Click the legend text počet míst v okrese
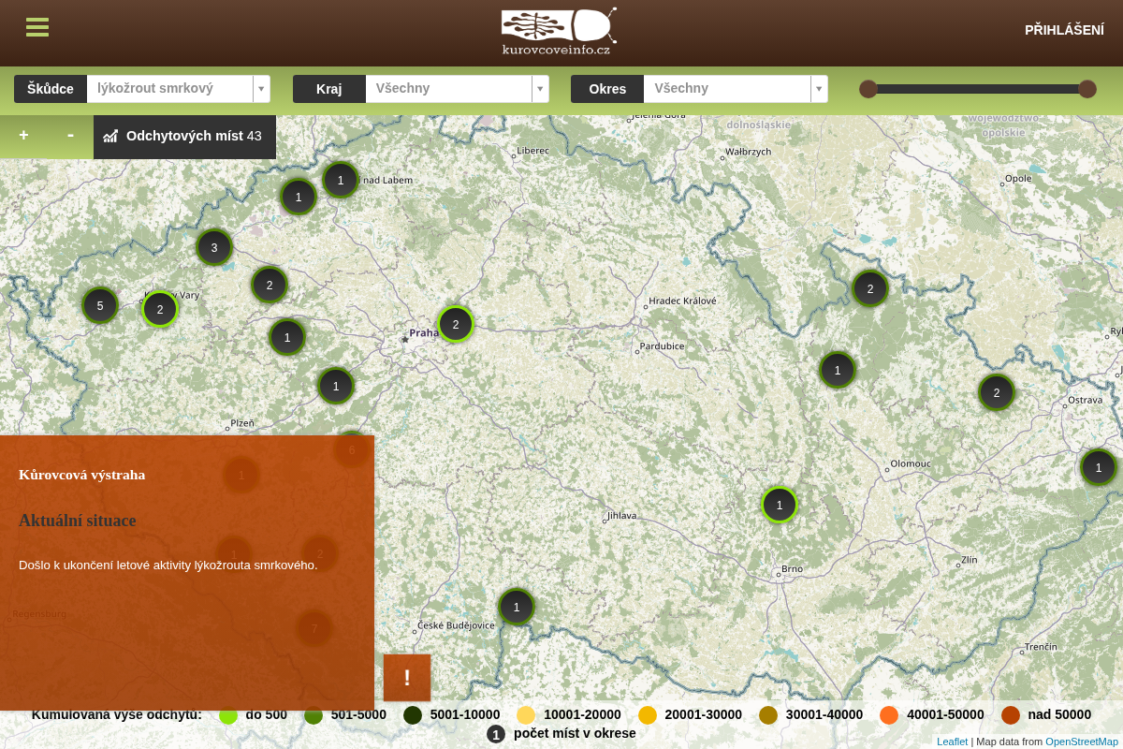1123x749 pixels. (575, 733)
